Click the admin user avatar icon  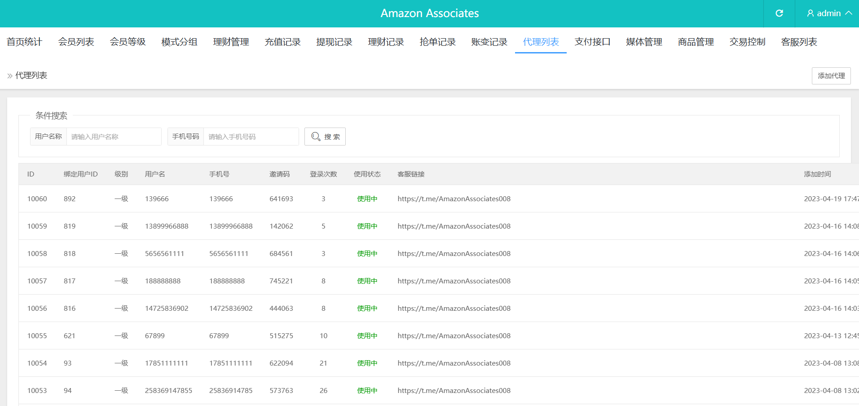(x=811, y=13)
